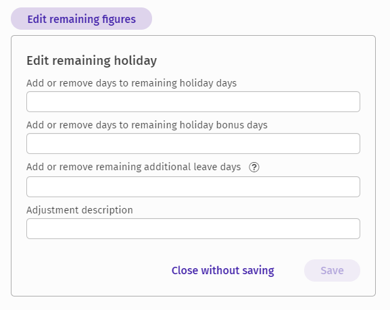The image size is (390, 310).
Task: Click the 'Adjustment description' label
Action: click(80, 210)
